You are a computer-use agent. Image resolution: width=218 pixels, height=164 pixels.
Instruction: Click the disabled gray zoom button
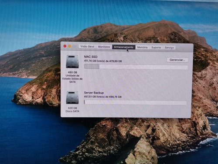[x=74, y=46]
